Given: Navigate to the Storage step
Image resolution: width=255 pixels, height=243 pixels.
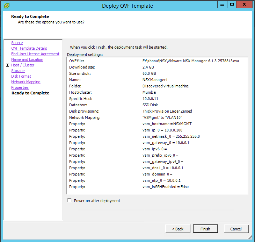Looking at the screenshot, I should pos(18,71).
